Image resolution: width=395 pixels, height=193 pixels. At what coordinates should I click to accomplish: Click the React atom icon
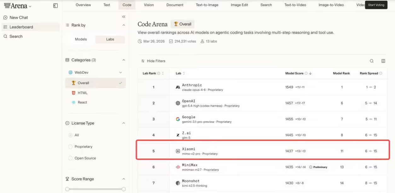(73, 102)
